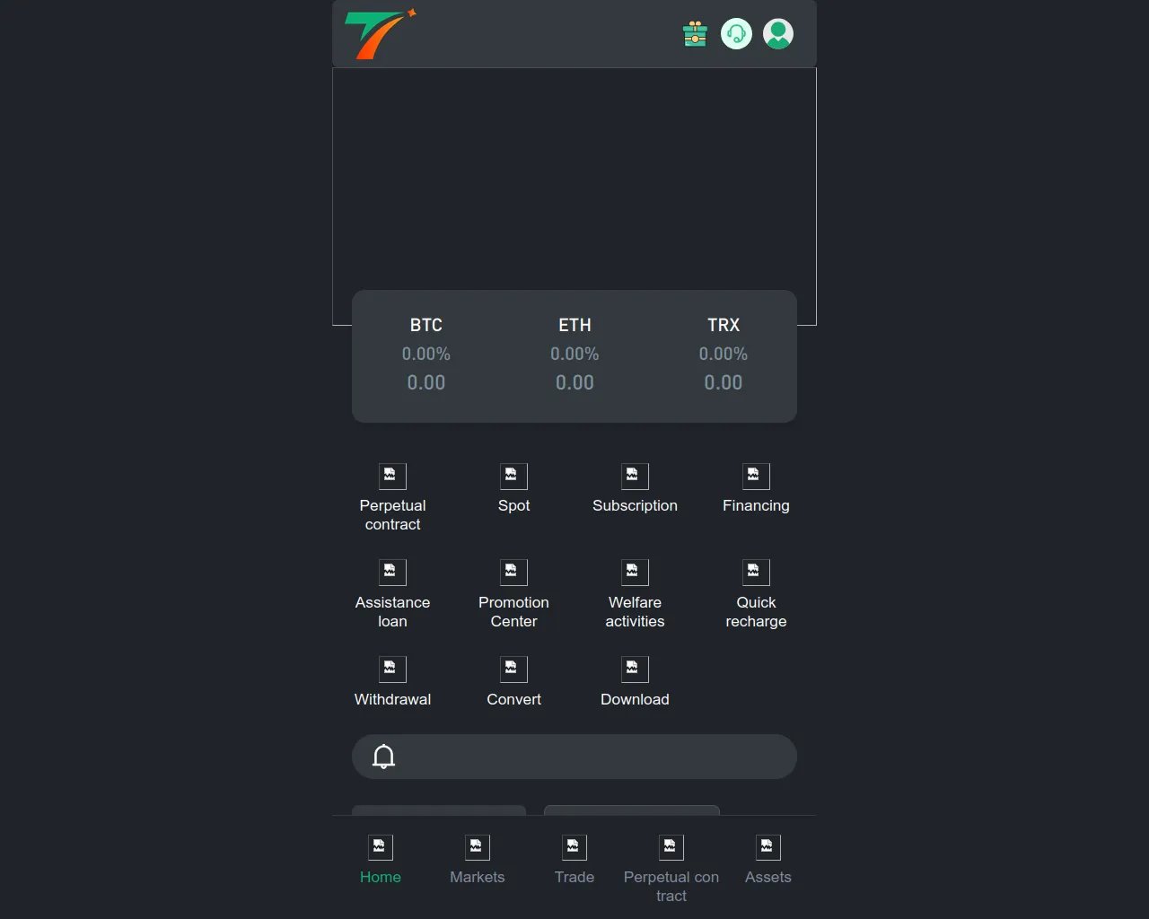
Task: Open the Welfare activities shortcut icon
Action: click(635, 573)
